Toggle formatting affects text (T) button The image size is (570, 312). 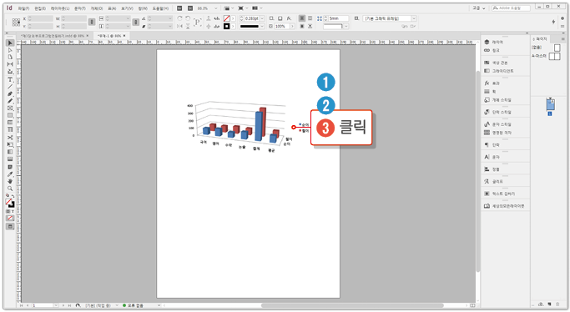[13, 211]
